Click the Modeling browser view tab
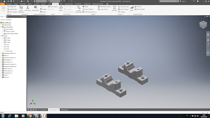Screen dimensions: 210x118 point(9,20)
